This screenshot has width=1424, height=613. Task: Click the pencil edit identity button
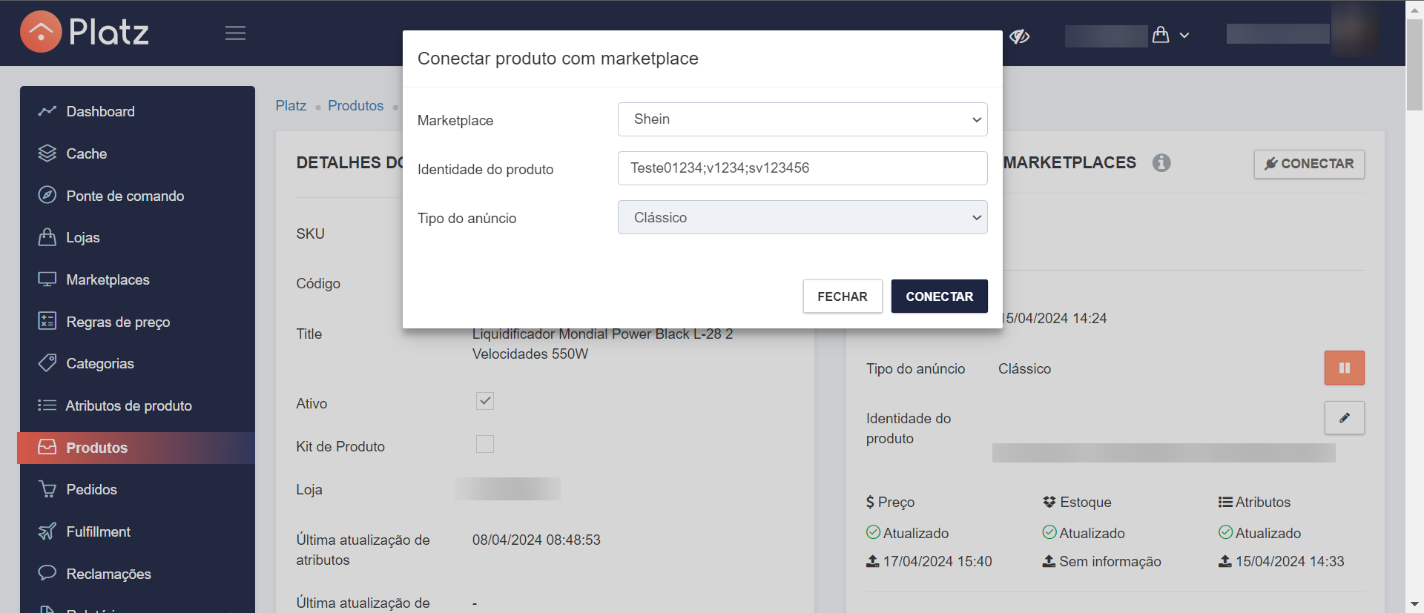[x=1345, y=418]
